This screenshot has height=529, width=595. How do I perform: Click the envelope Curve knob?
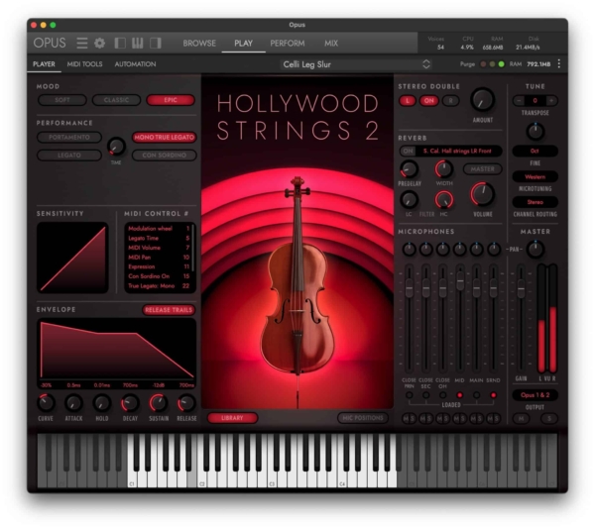[x=46, y=403]
